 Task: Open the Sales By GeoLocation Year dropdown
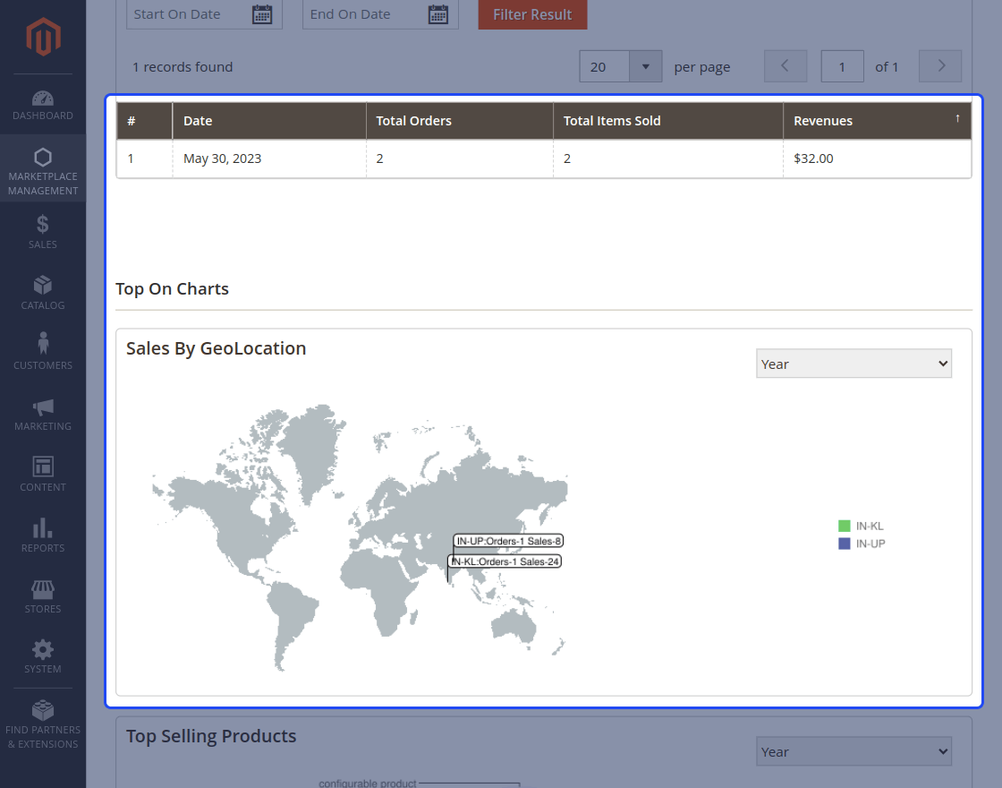pos(853,364)
